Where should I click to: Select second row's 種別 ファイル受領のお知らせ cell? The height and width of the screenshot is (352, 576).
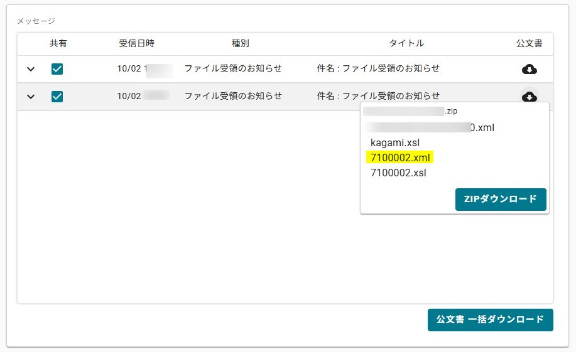[x=233, y=96]
